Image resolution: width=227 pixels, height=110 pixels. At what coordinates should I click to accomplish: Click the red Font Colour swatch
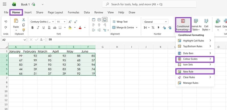click(x=80, y=28)
